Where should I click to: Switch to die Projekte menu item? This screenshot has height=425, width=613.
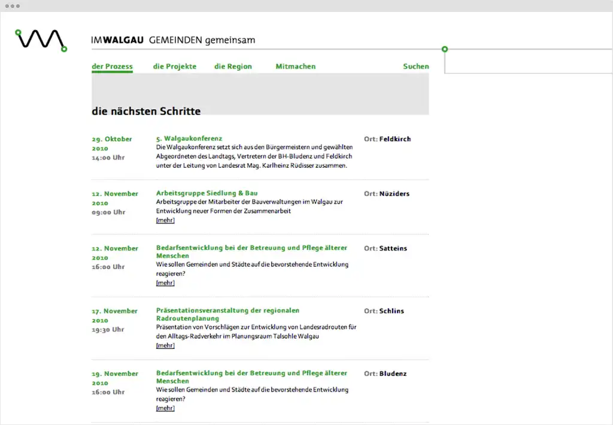pyautogui.click(x=174, y=67)
